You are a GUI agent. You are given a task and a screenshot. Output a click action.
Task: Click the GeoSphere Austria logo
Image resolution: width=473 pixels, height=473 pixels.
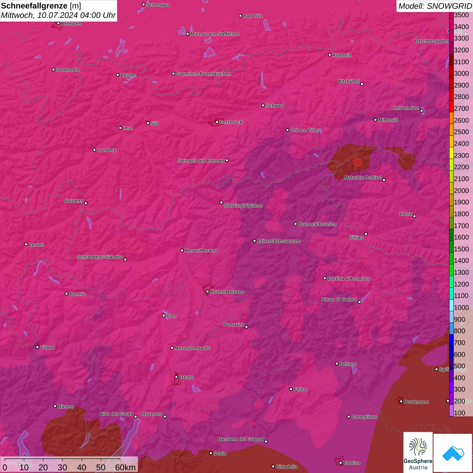[418, 452]
